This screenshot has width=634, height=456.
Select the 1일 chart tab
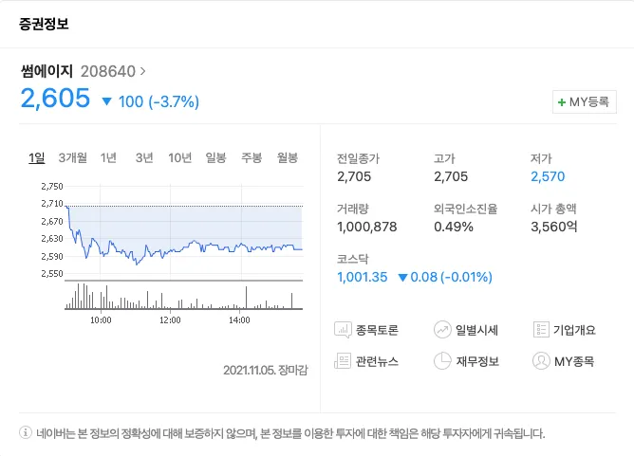(37, 157)
